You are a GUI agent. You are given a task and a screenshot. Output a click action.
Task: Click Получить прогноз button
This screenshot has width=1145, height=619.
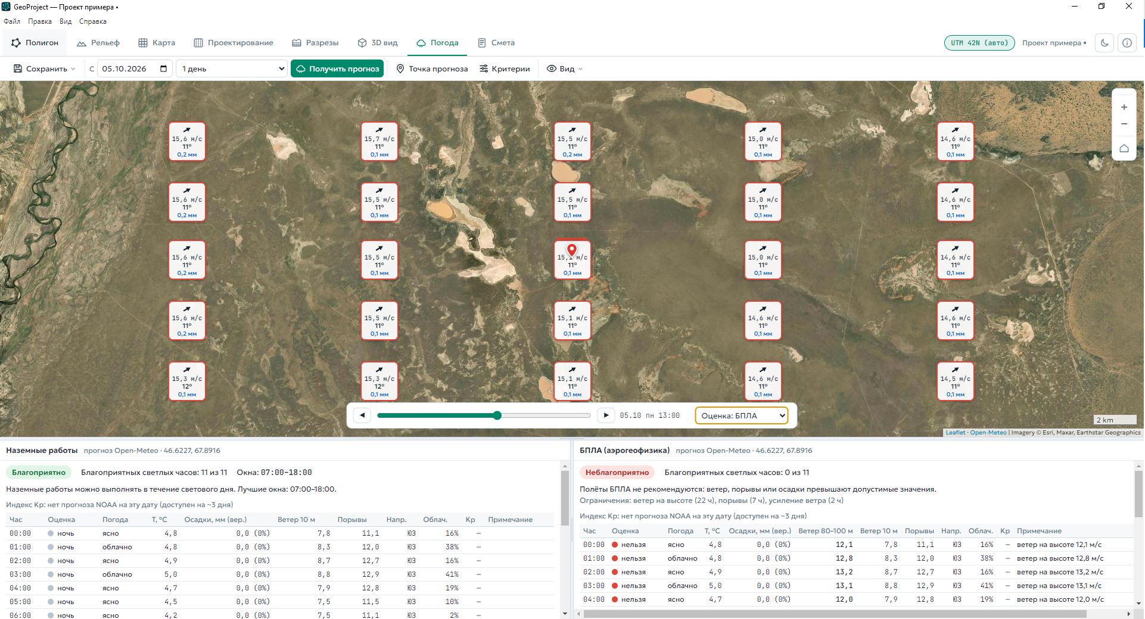[x=338, y=68]
